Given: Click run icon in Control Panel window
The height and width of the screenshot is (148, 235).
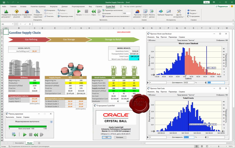Looking at the screenshot, I should pos(25,135).
